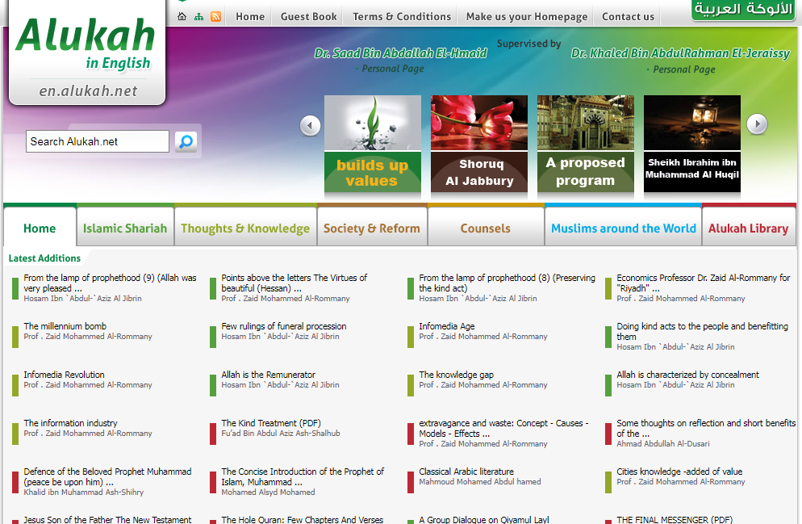Click the orange RSS feed icon

click(x=215, y=16)
